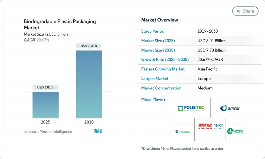Click the Bio Packaging Films logo
265x159 pixels.
(x=205, y=127)
